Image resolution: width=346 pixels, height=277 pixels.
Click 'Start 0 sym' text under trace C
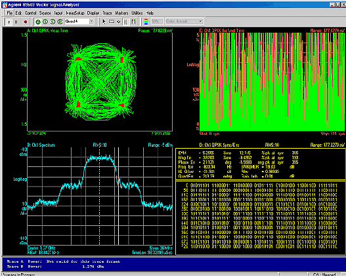click(x=209, y=134)
